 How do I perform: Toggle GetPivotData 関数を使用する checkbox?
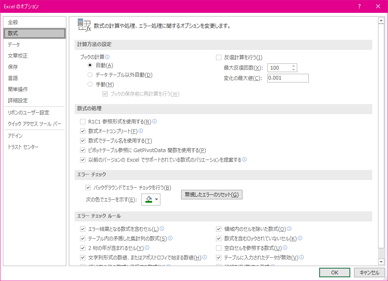82,150
